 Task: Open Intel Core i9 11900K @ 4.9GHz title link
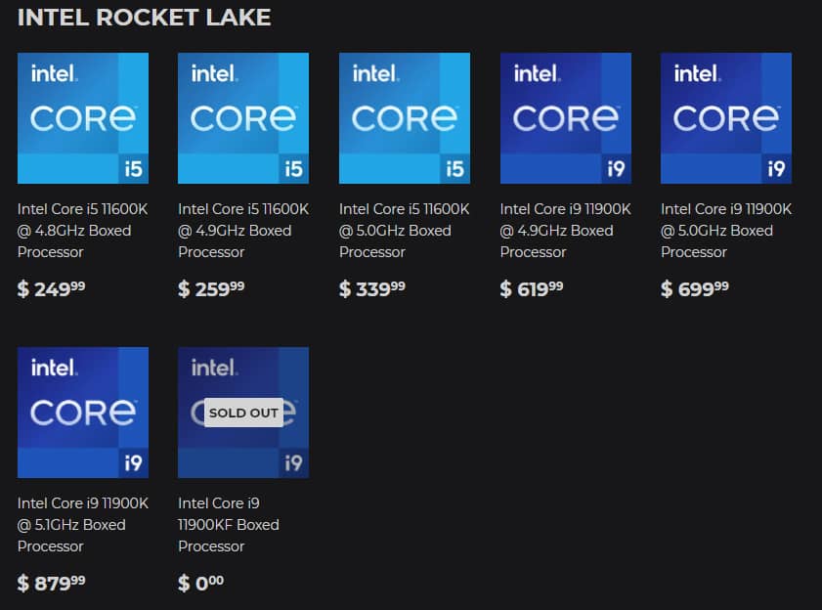point(566,231)
